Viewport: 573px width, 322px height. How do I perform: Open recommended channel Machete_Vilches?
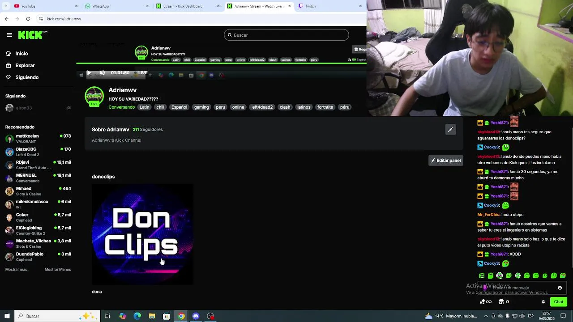click(x=38, y=244)
